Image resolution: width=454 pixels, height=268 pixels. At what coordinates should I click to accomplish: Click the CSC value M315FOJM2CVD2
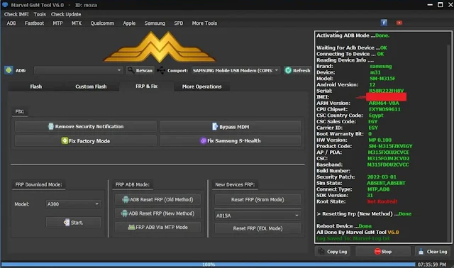(389, 158)
